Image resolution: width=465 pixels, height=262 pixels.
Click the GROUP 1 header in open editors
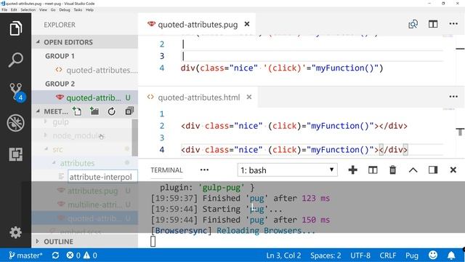[x=60, y=56]
